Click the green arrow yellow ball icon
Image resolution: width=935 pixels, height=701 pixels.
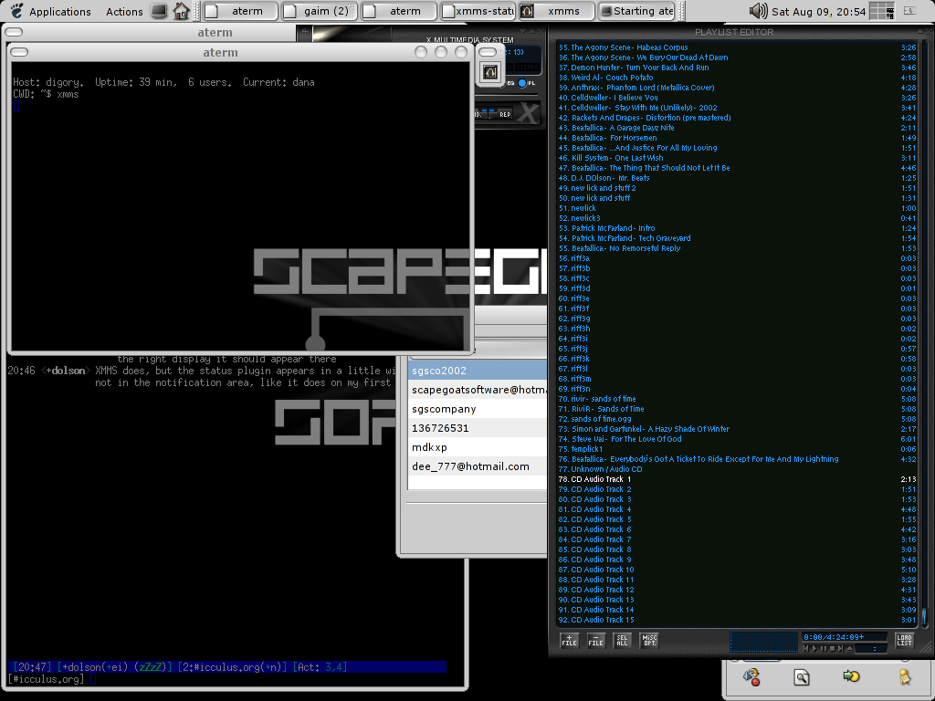pos(851,676)
